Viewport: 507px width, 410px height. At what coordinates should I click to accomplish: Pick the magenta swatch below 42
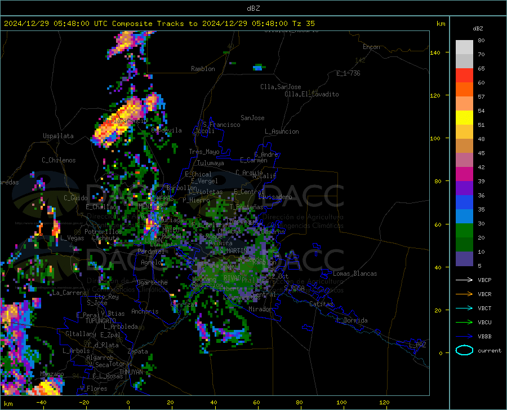tap(464, 174)
